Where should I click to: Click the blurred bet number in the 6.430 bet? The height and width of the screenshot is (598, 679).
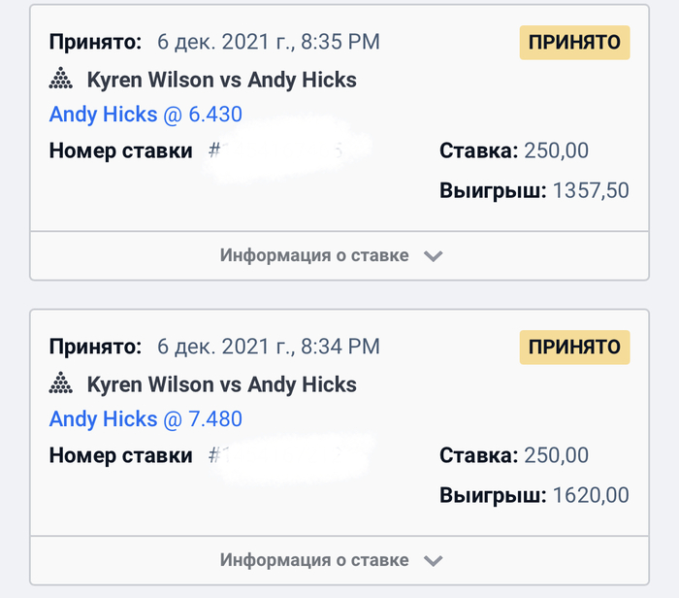coord(281,151)
